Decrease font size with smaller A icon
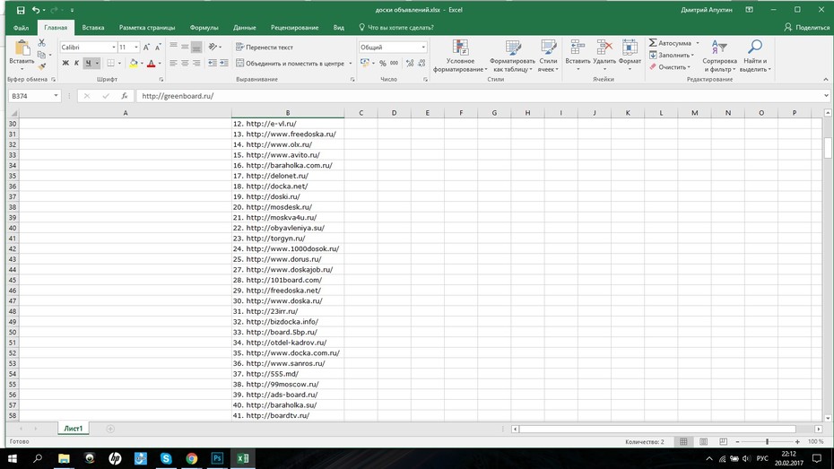The height and width of the screenshot is (469, 834). pyautogui.click(x=158, y=48)
